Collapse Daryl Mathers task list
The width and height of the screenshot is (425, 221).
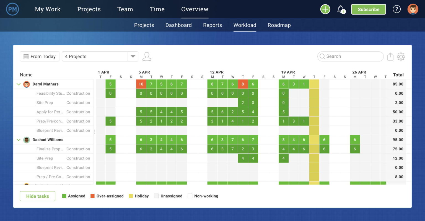point(19,84)
